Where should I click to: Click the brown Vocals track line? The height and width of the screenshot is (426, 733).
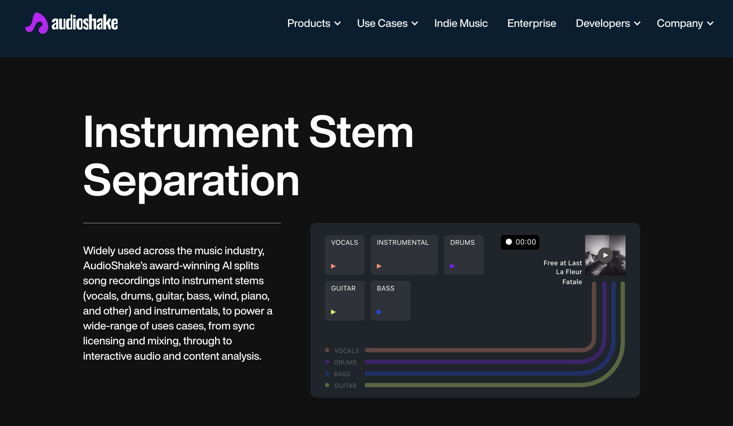tap(473, 350)
